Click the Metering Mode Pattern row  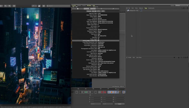tap(96, 57)
